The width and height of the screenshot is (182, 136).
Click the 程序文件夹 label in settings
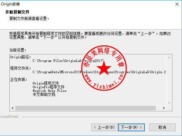(20, 68)
